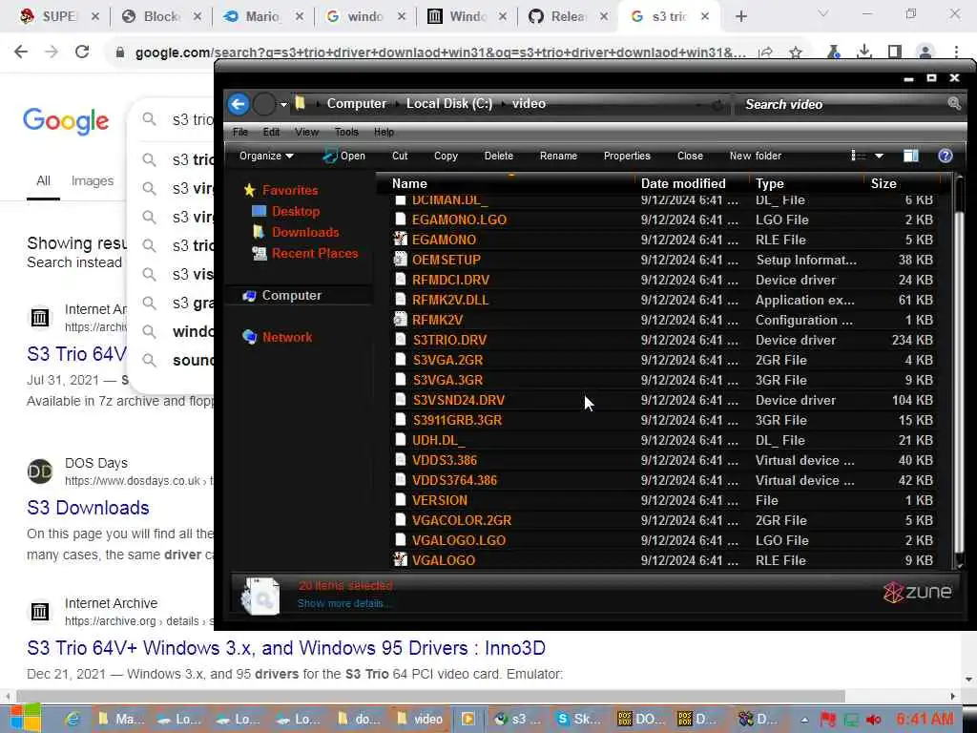Click Delete in the Explorer toolbar
Screen dimensions: 977x733
(x=498, y=156)
